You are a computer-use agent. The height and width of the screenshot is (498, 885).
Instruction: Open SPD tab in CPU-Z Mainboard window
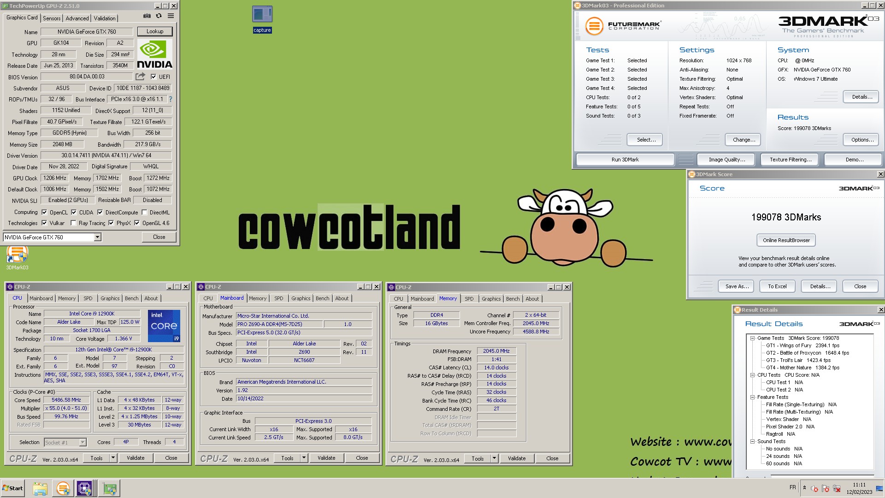279,299
